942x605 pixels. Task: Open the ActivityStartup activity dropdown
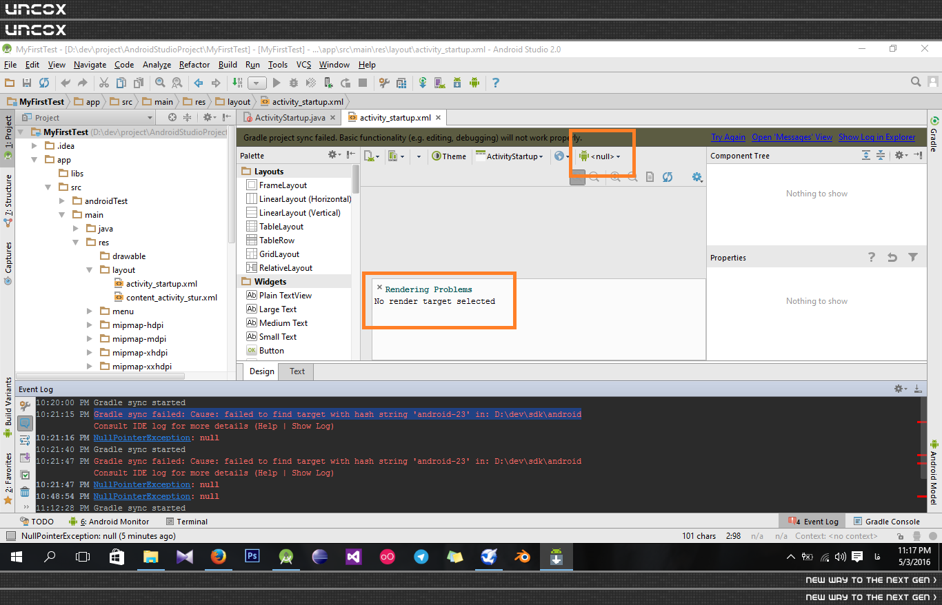510,156
